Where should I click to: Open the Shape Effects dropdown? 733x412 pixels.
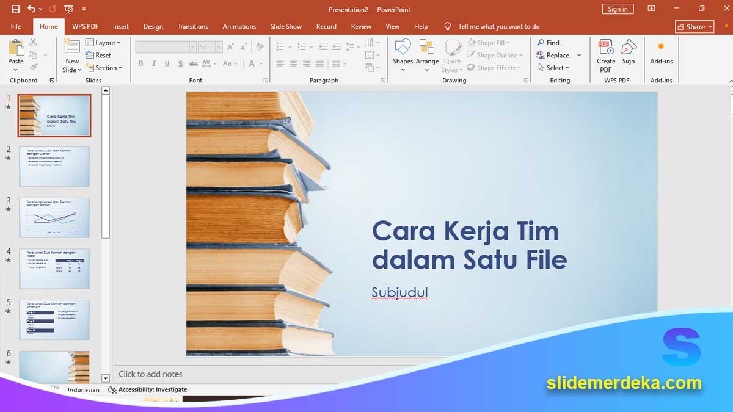(494, 68)
